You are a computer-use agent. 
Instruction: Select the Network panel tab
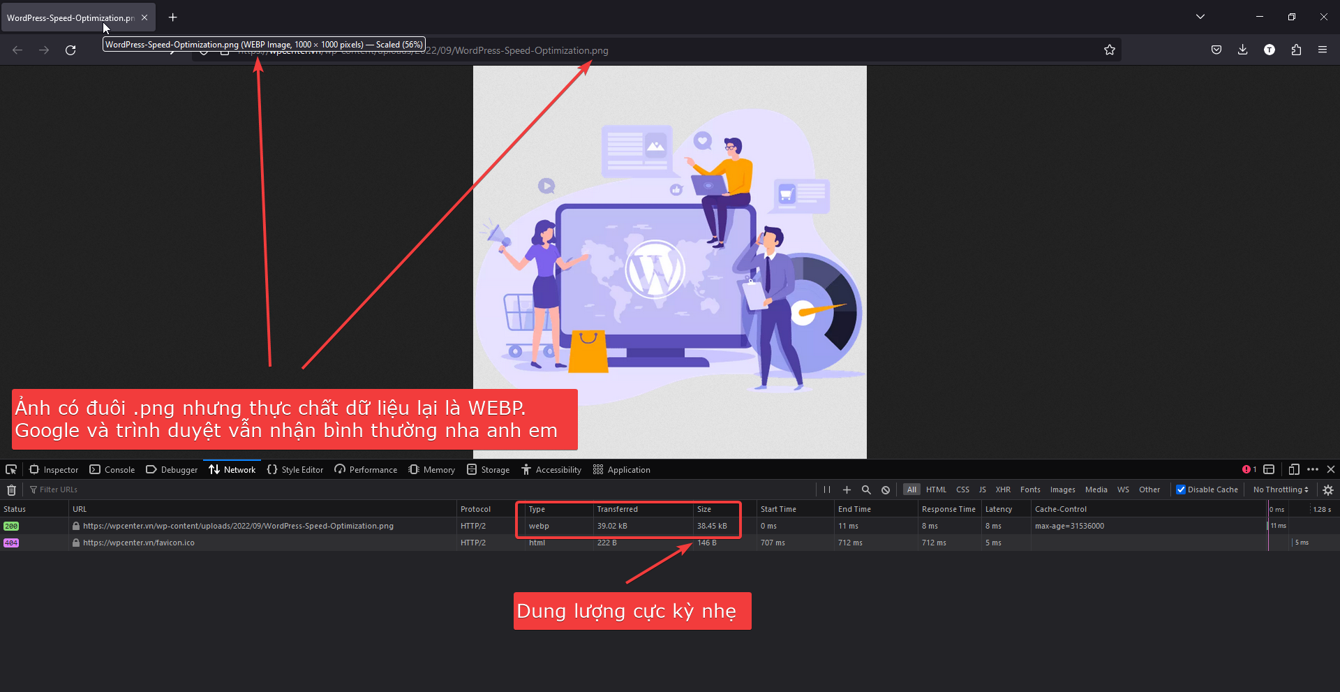click(x=232, y=470)
